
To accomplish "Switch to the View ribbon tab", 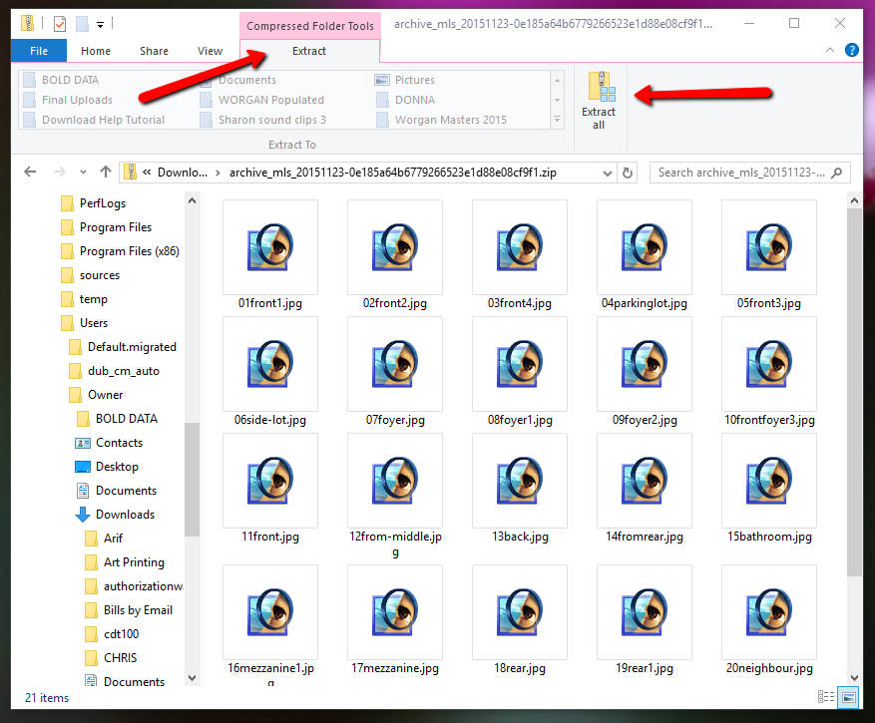I will click(x=210, y=51).
